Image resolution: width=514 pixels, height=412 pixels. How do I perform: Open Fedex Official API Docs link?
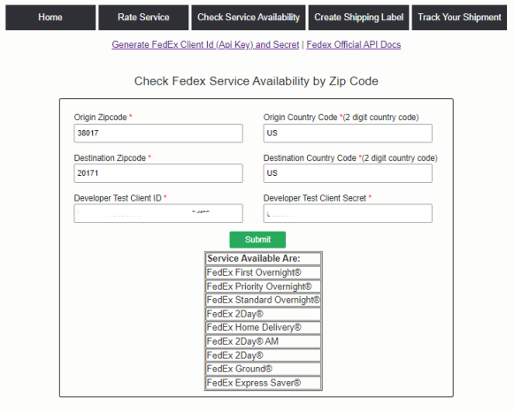[x=354, y=44]
